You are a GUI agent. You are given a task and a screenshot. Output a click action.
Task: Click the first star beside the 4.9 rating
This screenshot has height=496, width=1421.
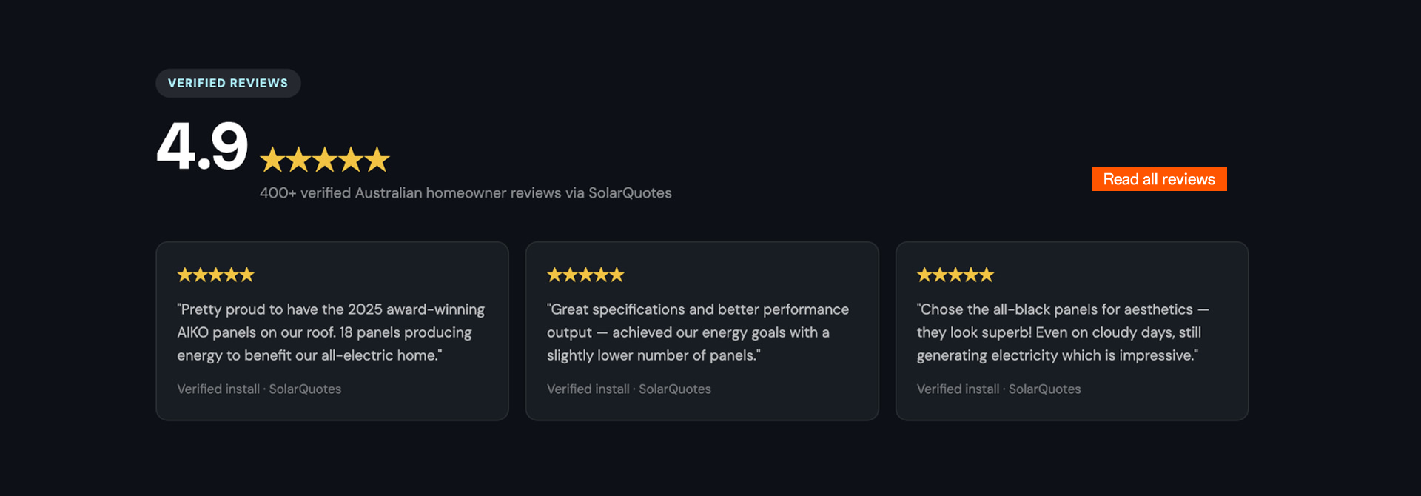pyautogui.click(x=272, y=159)
